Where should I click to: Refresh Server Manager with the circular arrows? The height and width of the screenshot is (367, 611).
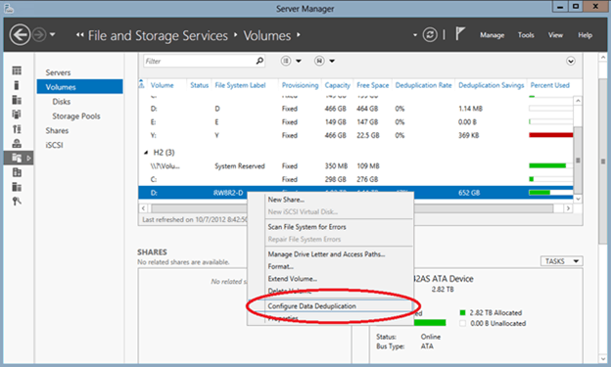pyautogui.click(x=430, y=35)
